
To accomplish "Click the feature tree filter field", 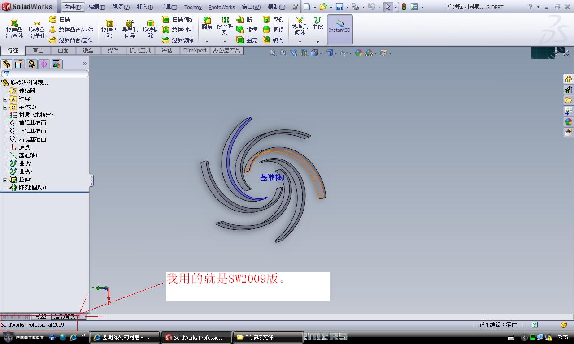I will click(45, 73).
